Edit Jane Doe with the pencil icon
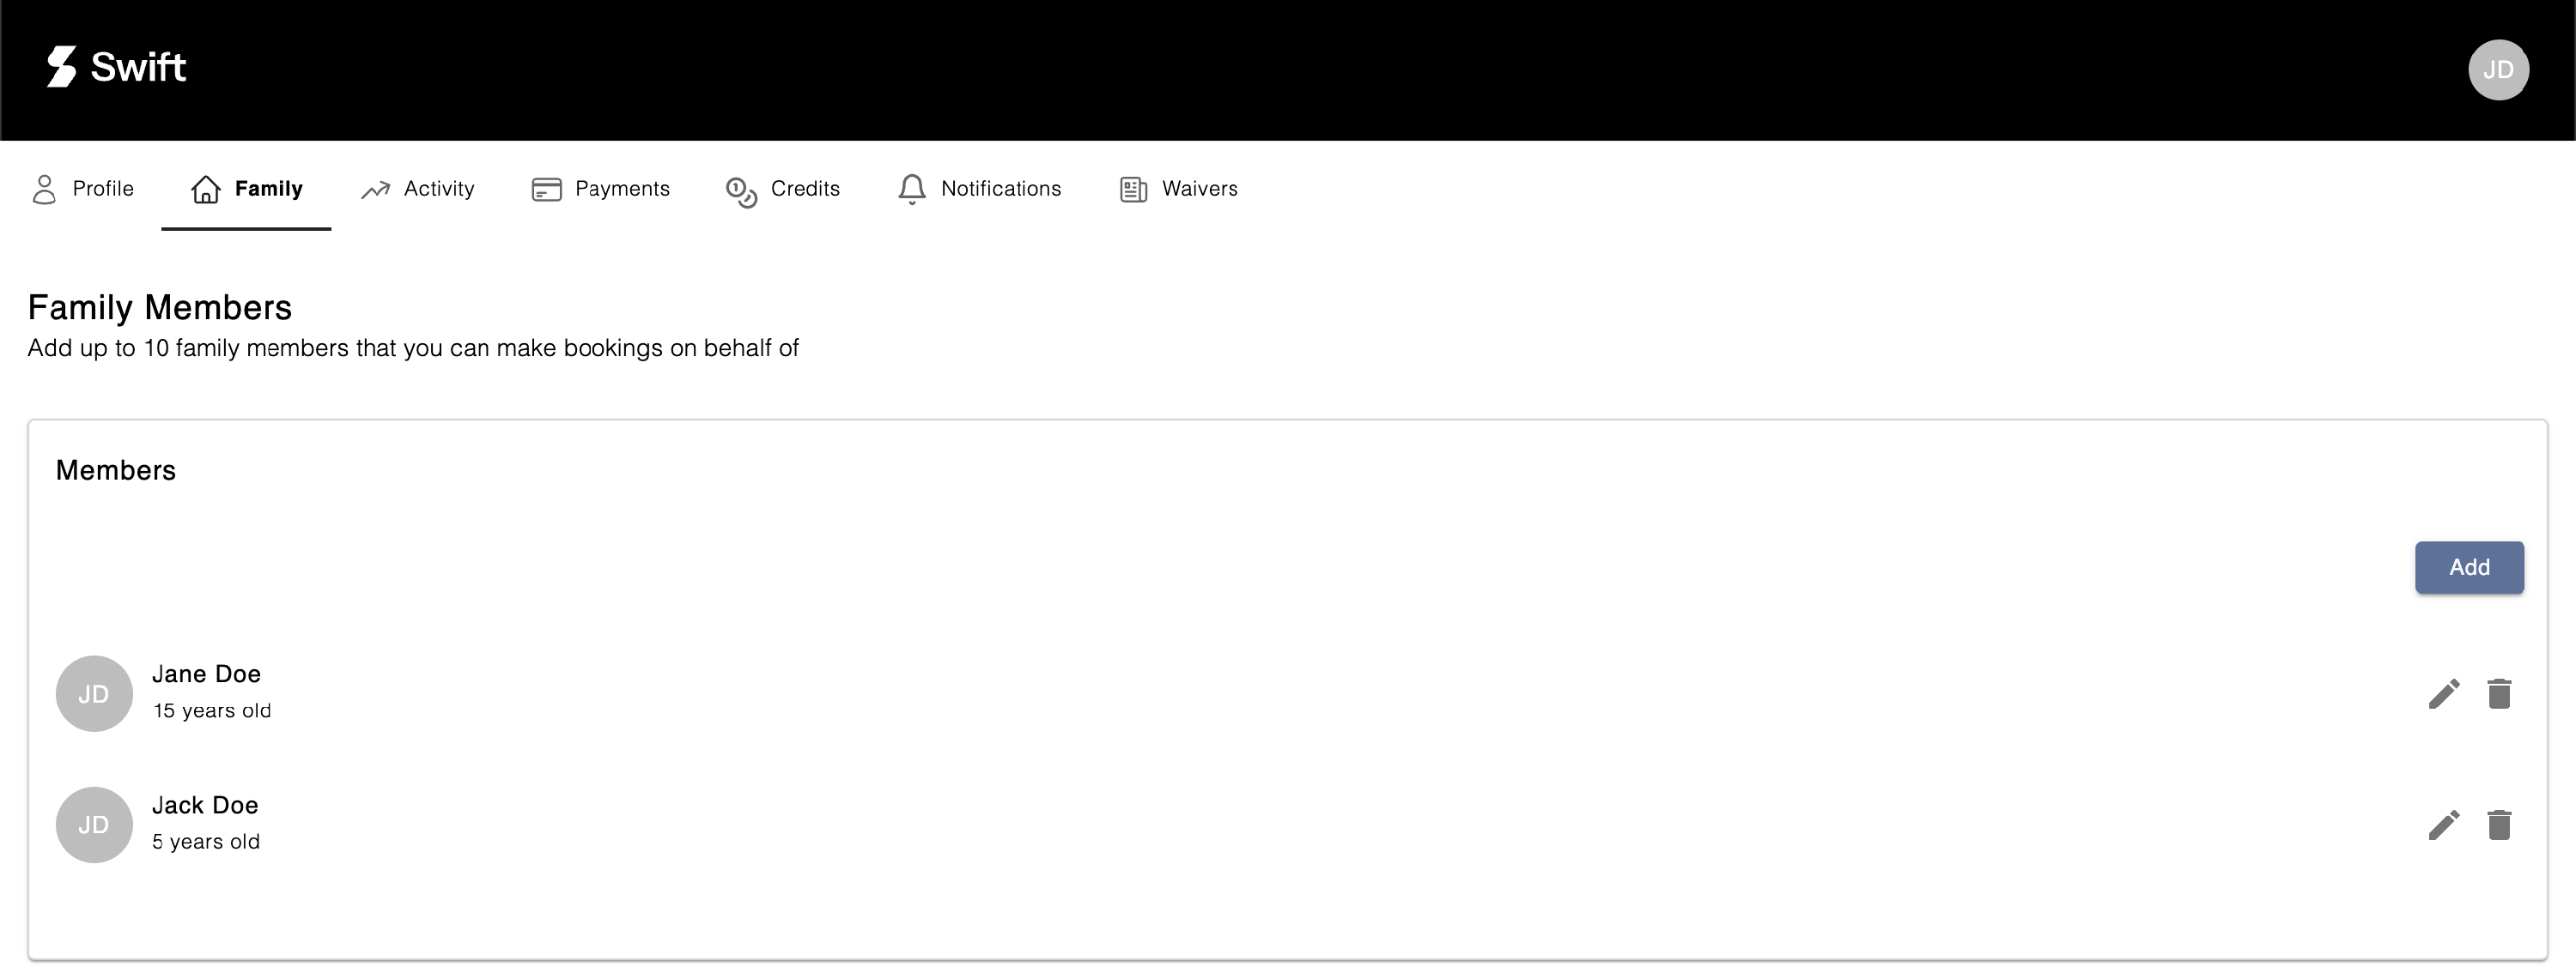 [2443, 693]
